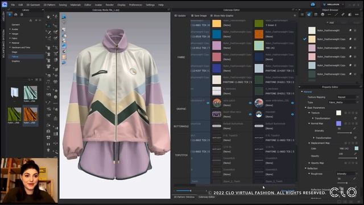Click the mint YKK 142 fabric swatch
The height and width of the screenshot is (205, 364).
259,46
